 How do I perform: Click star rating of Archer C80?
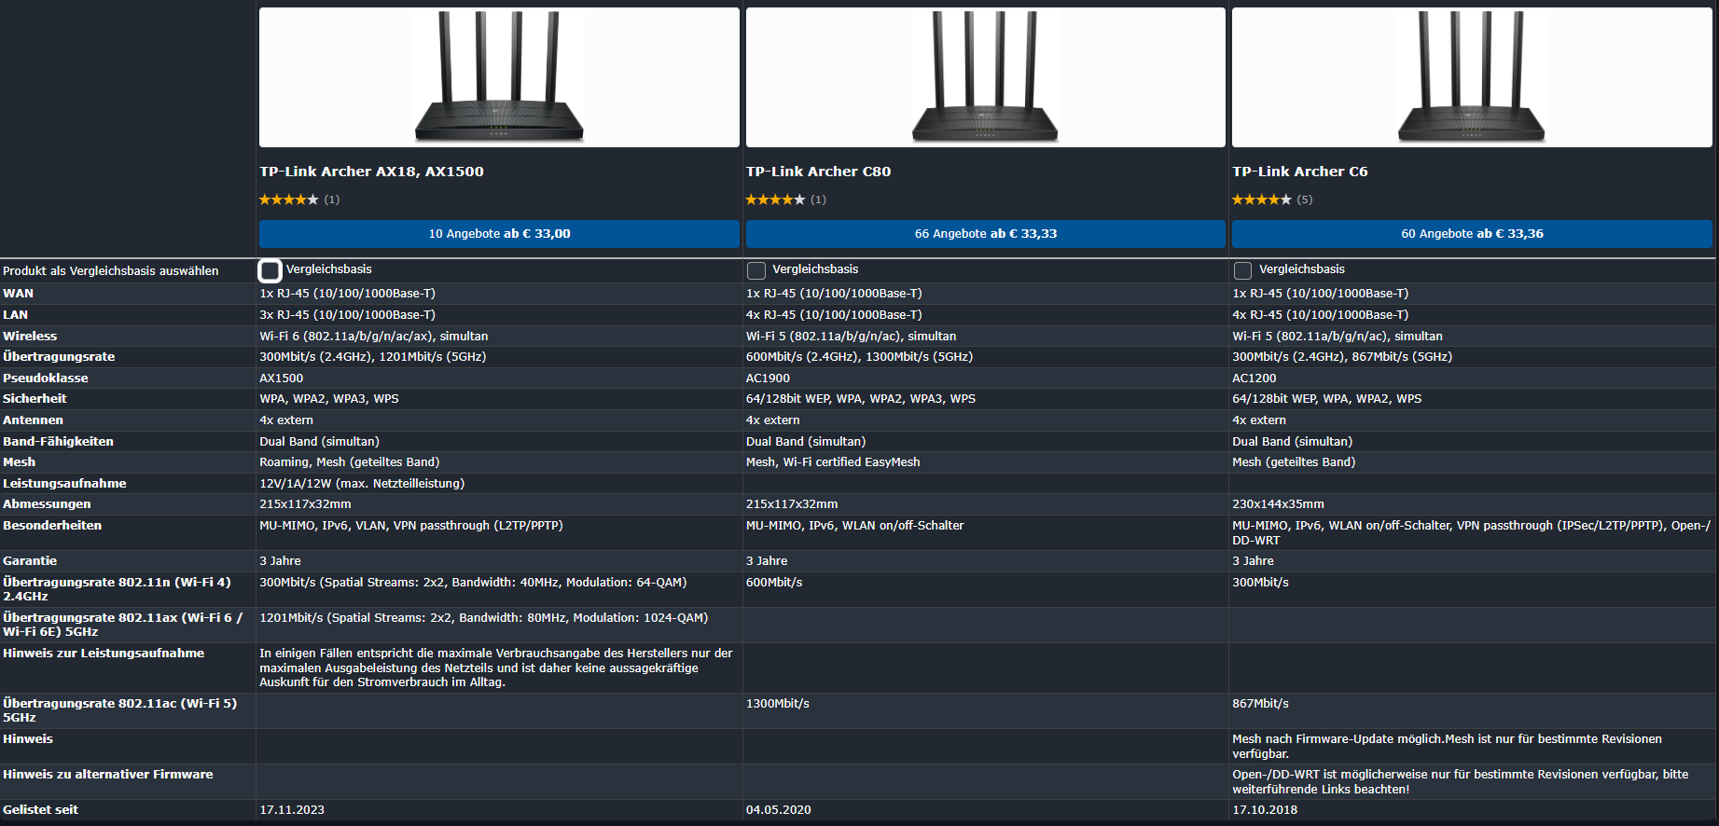tap(775, 200)
